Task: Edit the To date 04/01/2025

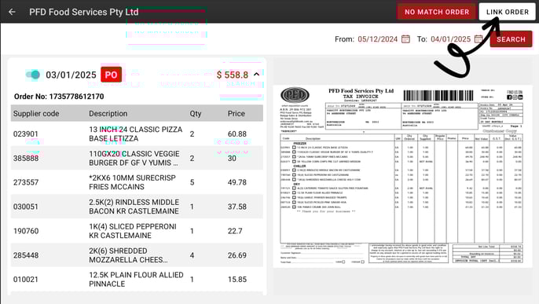Action: [x=450, y=39]
